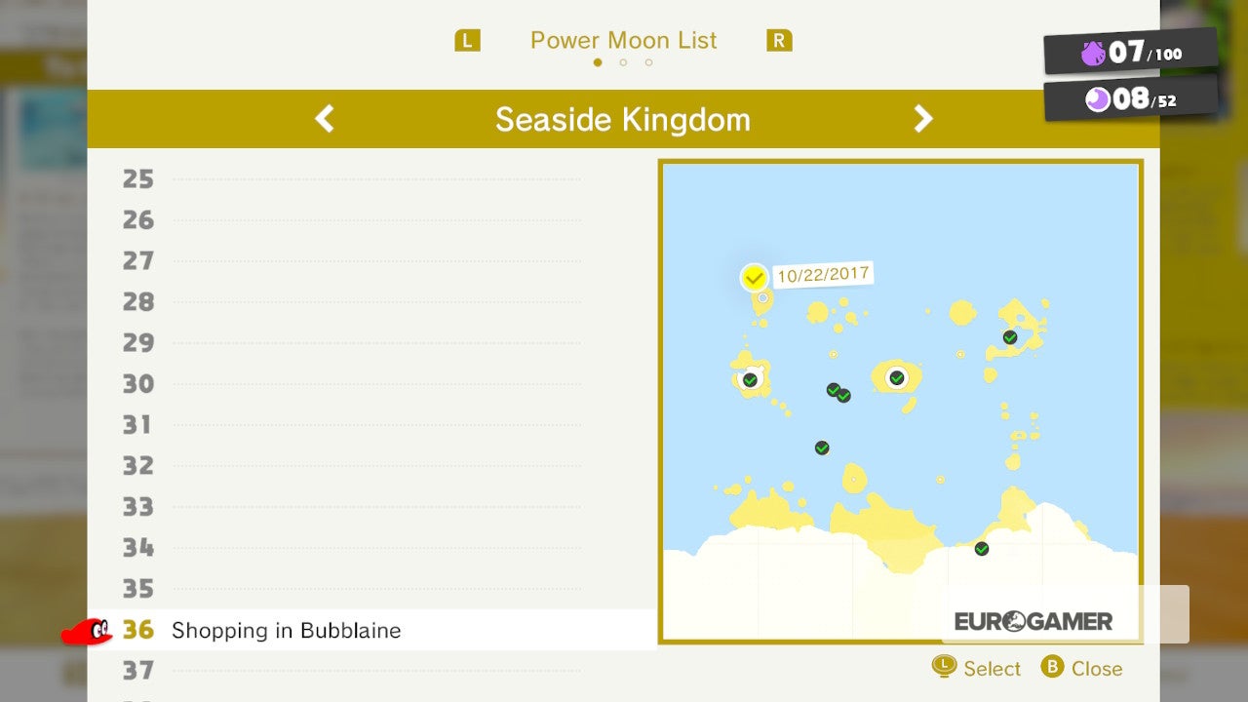Viewport: 1248px width, 702px height.
Task: Click the L shoulder button icon
Action: pos(468,41)
